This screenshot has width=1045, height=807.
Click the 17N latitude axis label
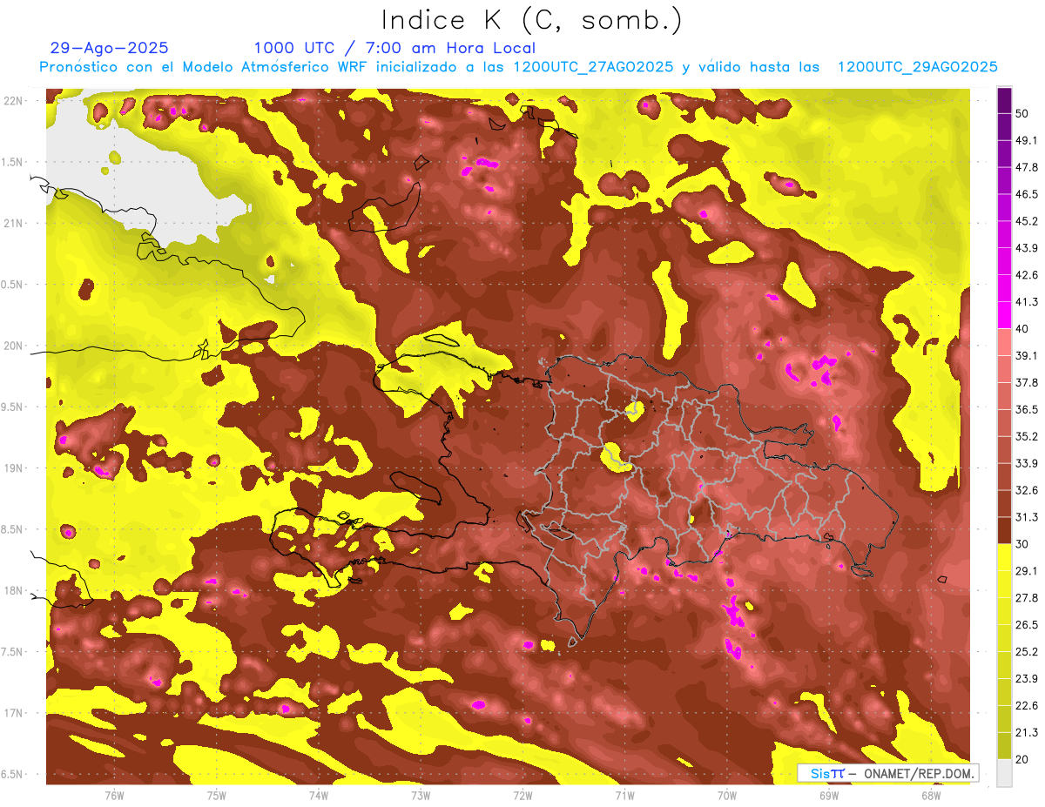pyautogui.click(x=14, y=713)
